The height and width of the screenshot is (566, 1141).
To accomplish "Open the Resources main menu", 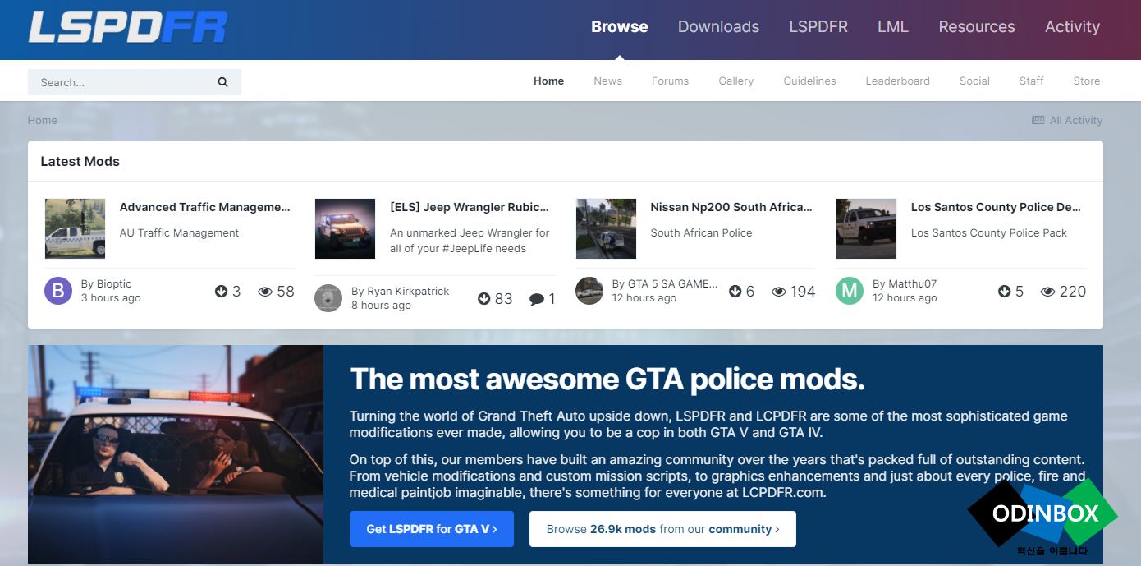I will click(x=977, y=27).
